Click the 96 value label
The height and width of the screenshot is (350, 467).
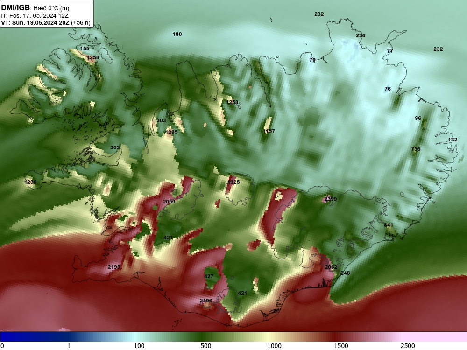[418, 118]
